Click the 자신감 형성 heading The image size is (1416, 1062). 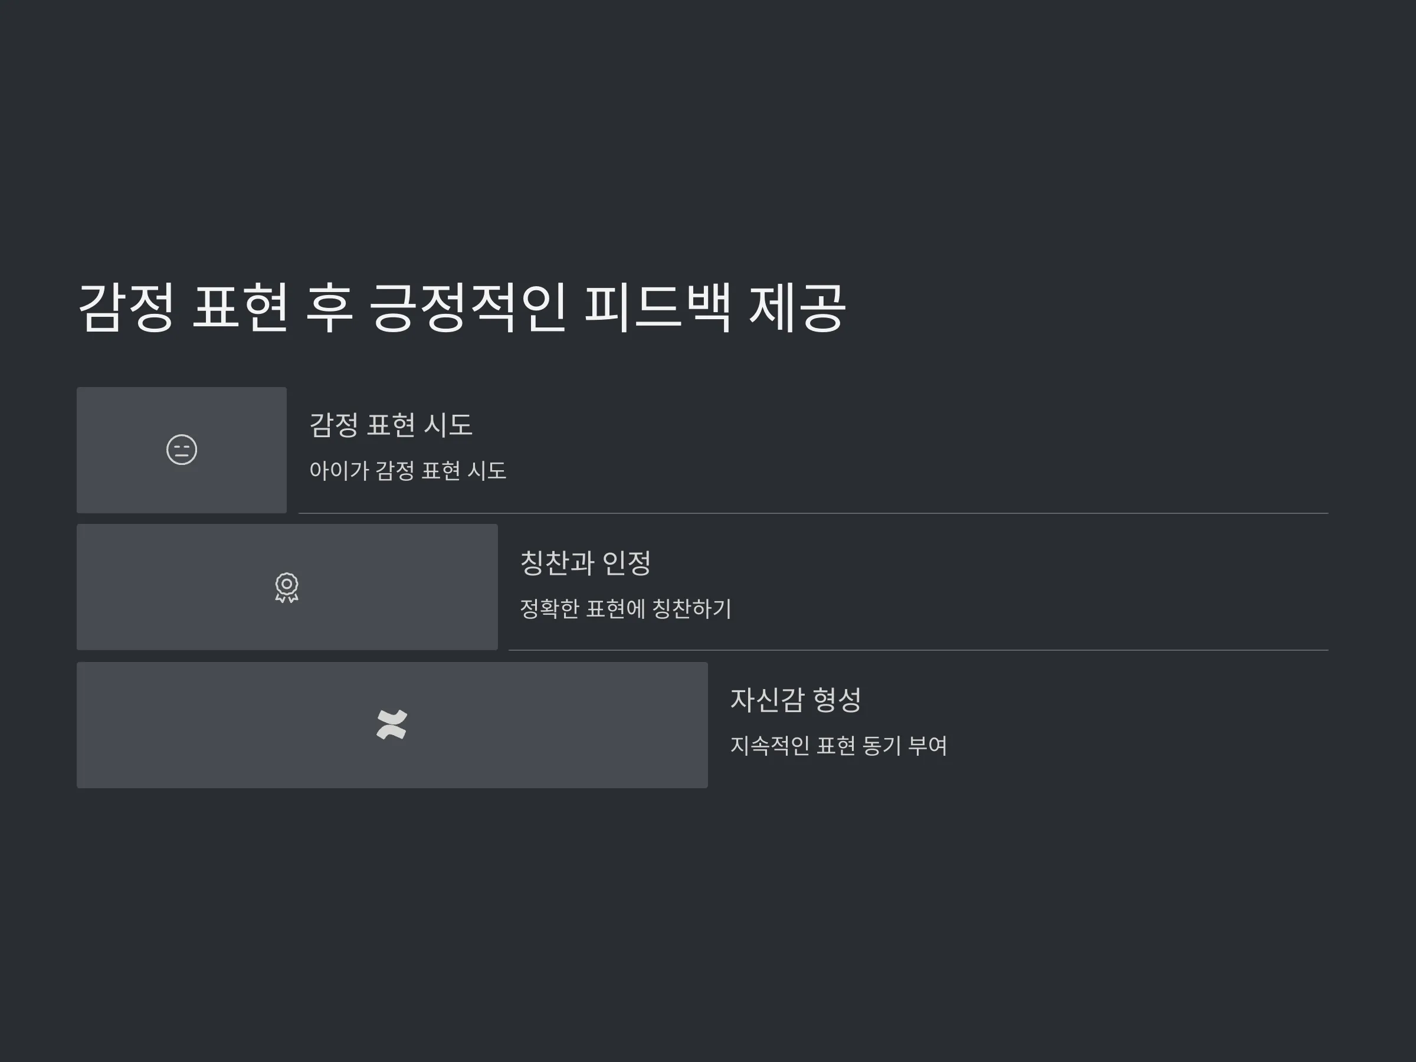pyautogui.click(x=796, y=700)
